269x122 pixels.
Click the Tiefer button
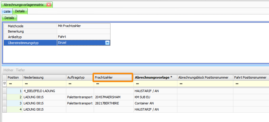point(20,70)
